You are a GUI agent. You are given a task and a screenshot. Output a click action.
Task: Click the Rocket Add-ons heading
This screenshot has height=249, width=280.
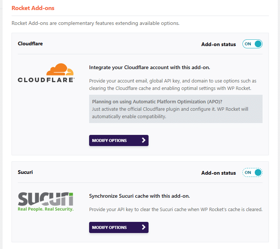[x=33, y=8]
